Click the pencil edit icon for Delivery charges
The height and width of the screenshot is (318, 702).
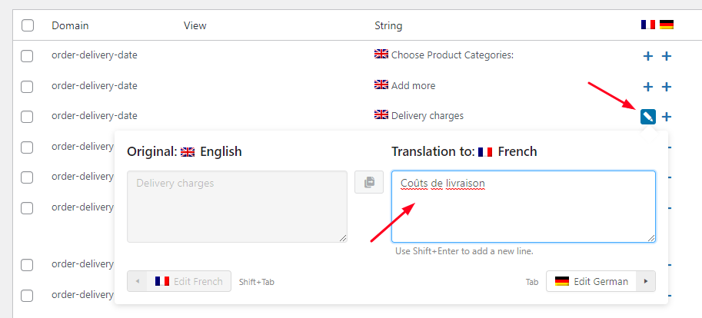coord(648,117)
